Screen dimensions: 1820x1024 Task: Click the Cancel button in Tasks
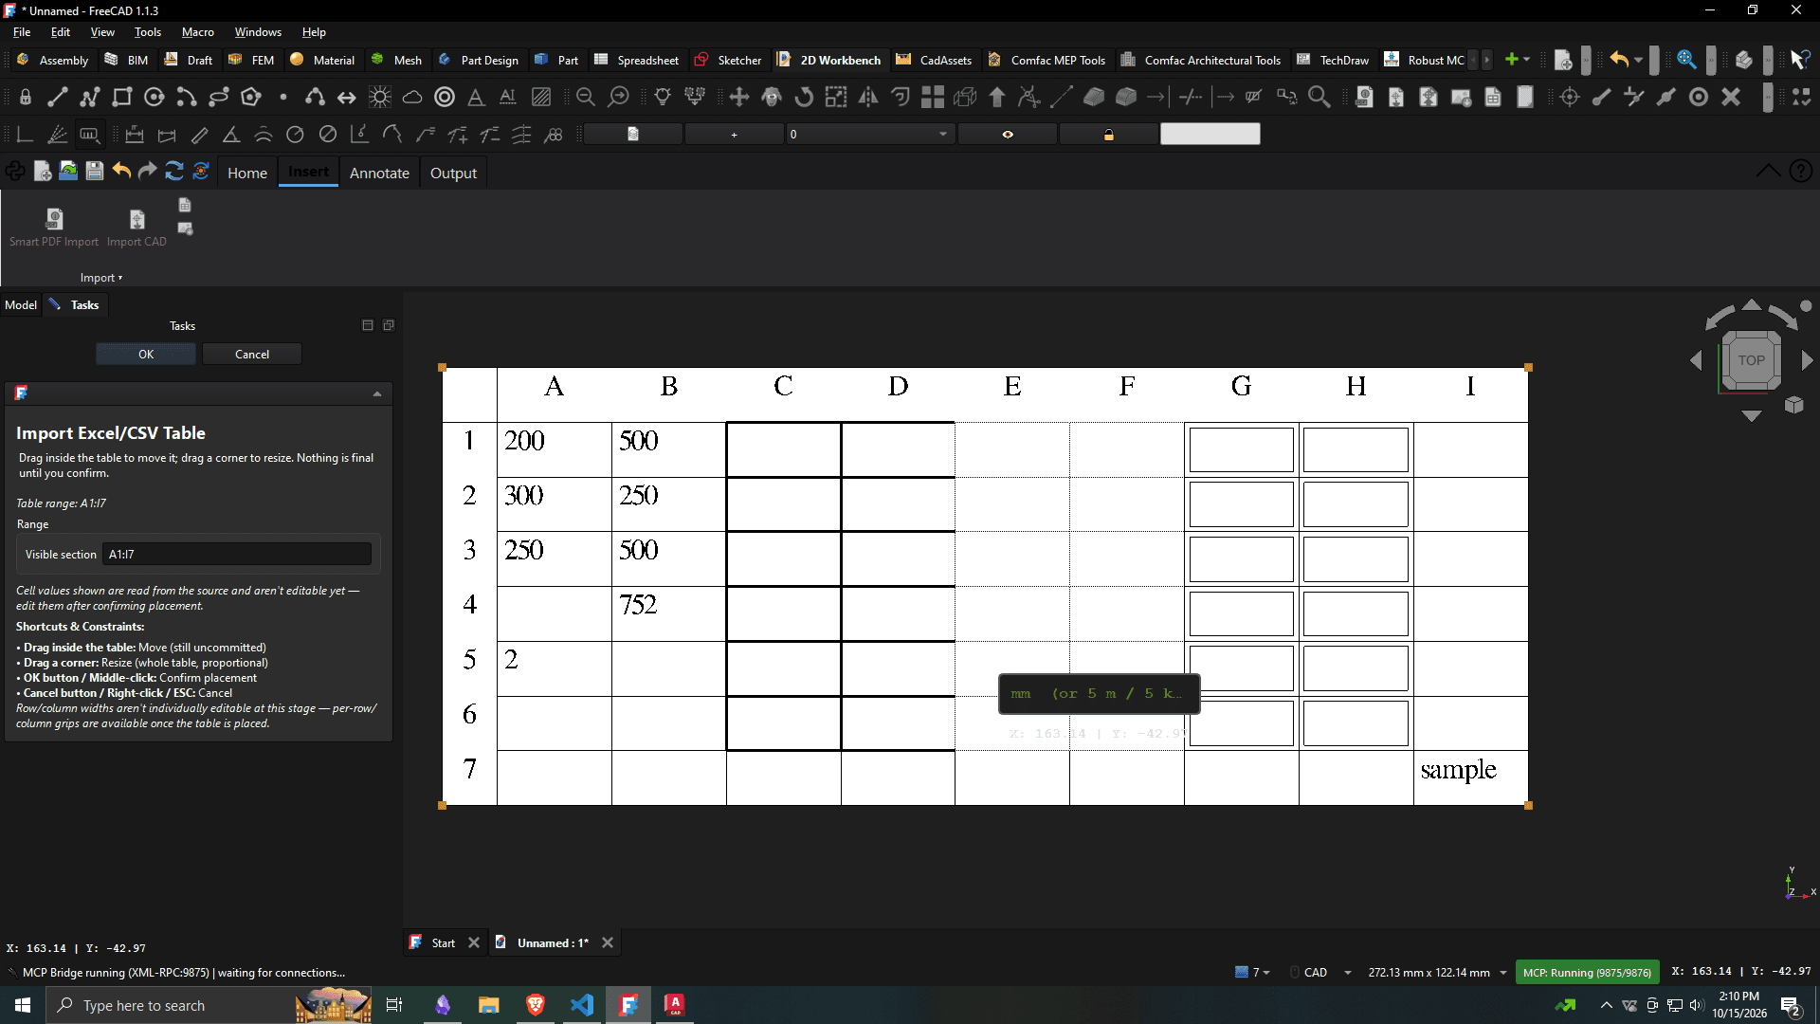(x=252, y=354)
